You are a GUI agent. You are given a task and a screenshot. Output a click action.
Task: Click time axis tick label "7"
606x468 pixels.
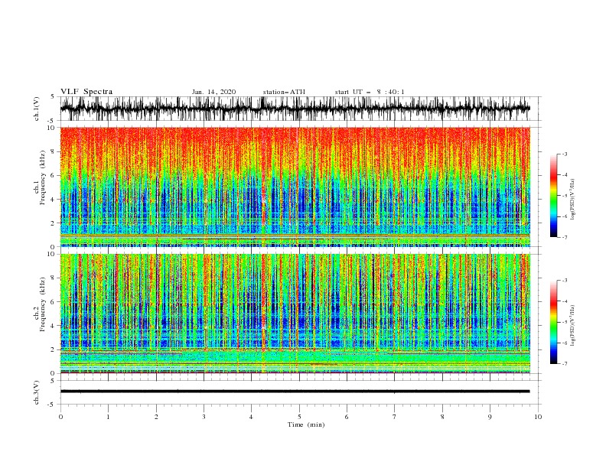pyautogui.click(x=395, y=417)
